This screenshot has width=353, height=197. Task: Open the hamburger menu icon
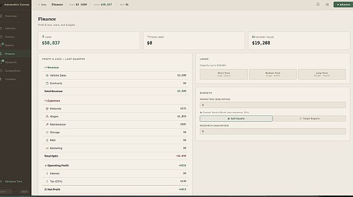point(327,4)
